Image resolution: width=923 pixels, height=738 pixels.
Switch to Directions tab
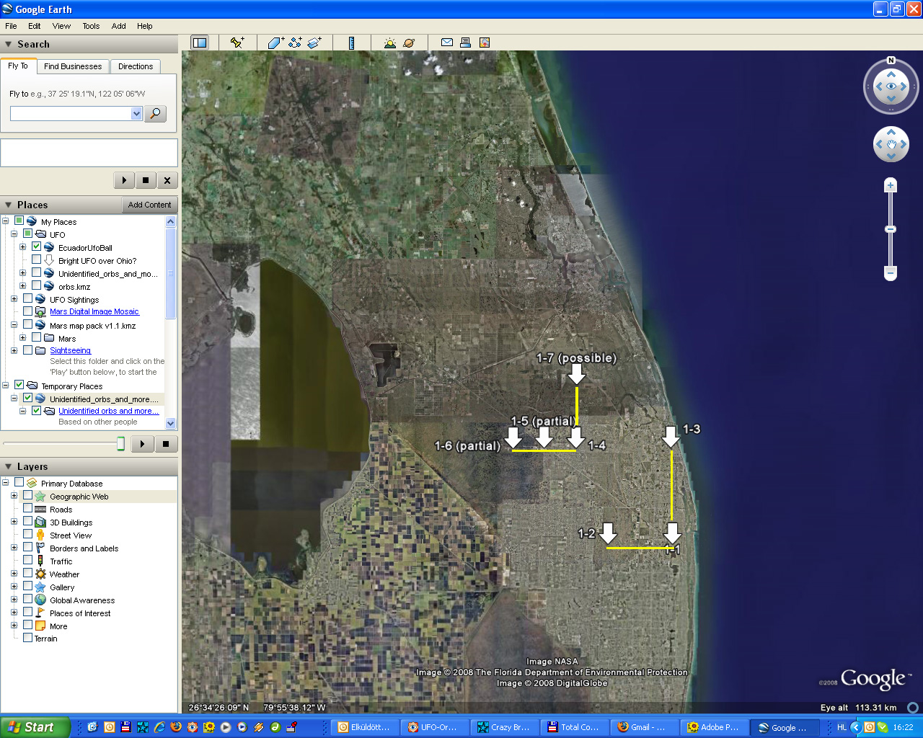click(x=136, y=66)
